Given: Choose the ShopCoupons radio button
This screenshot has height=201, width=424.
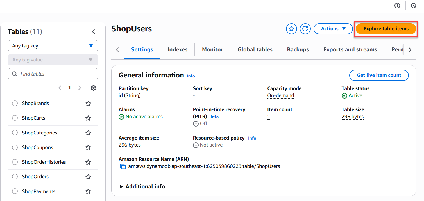Looking at the screenshot, I should (x=15, y=147).
